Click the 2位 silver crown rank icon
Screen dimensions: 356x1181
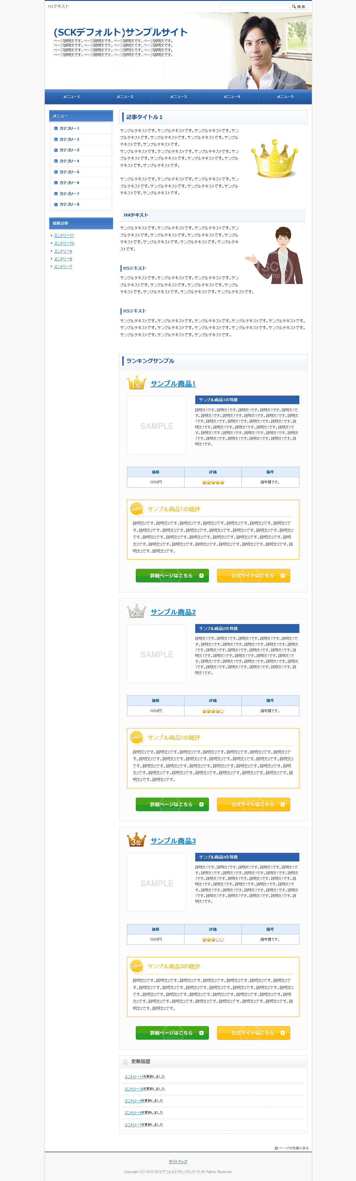tap(136, 611)
